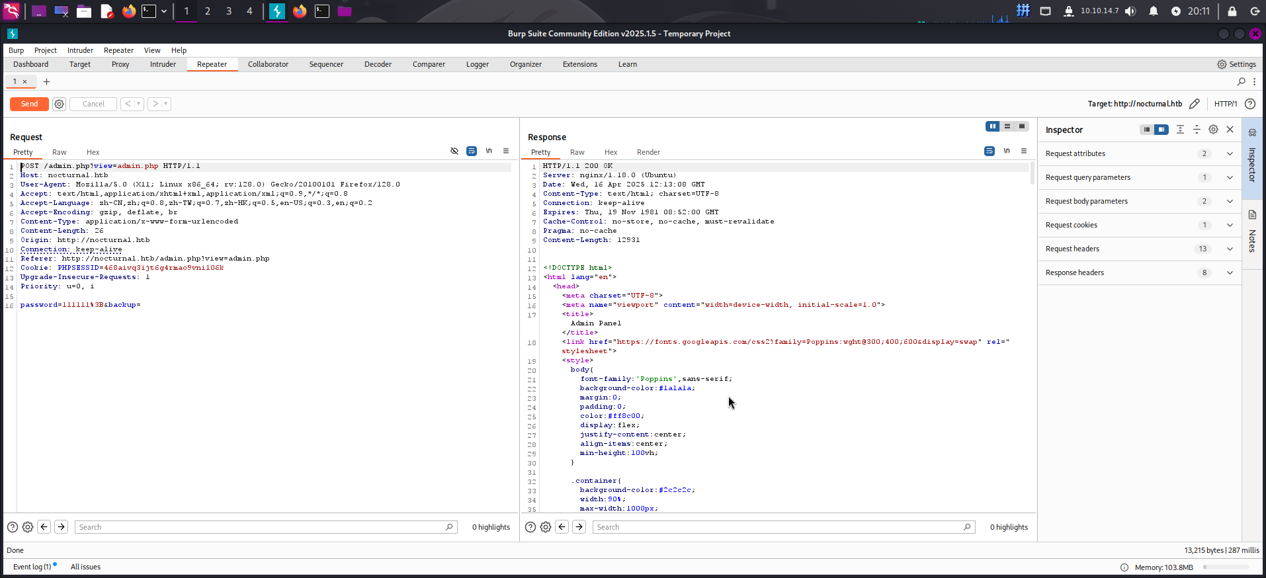Toggle hide non-printable view in Request panel
The width and height of the screenshot is (1266, 578).
pyautogui.click(x=454, y=151)
